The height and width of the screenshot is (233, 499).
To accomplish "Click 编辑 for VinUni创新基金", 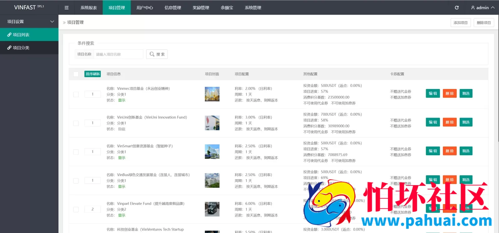I will pyautogui.click(x=433, y=122).
